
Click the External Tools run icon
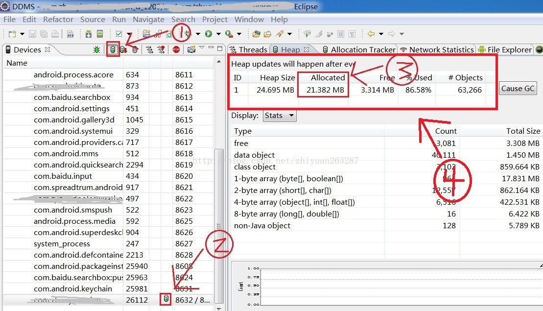[229, 34]
